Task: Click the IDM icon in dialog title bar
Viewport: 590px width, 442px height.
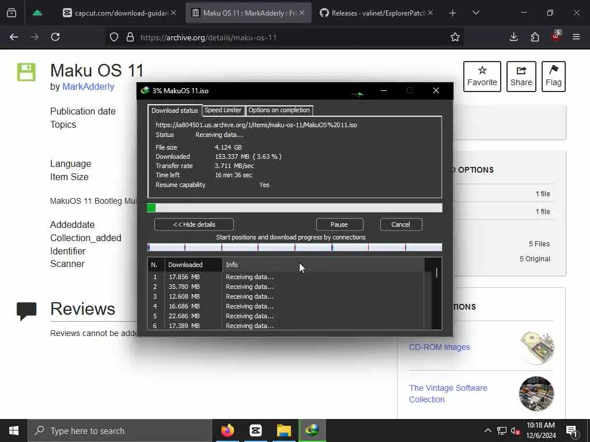Action: [x=145, y=90]
